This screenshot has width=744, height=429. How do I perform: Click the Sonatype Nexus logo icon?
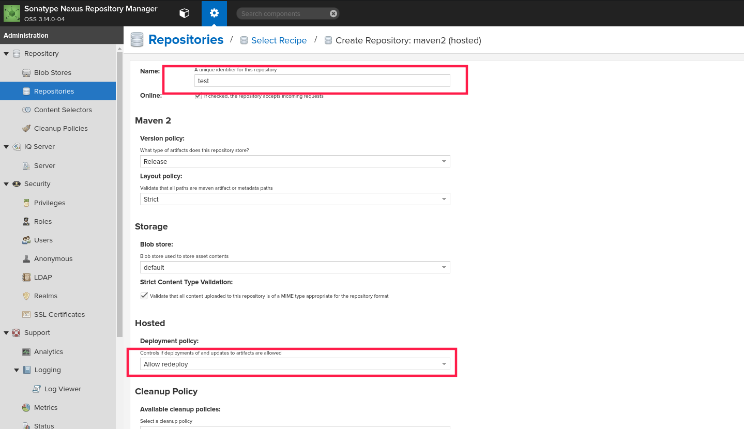(x=12, y=13)
